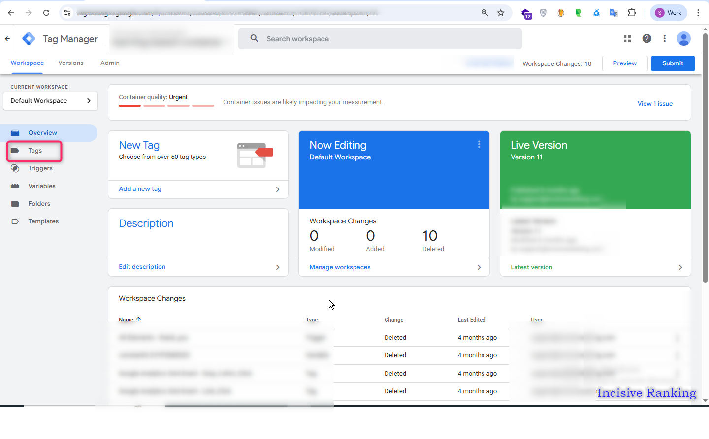The height and width of the screenshot is (439, 709).
Task: Open the Google Translate extension icon
Action: coord(613,13)
